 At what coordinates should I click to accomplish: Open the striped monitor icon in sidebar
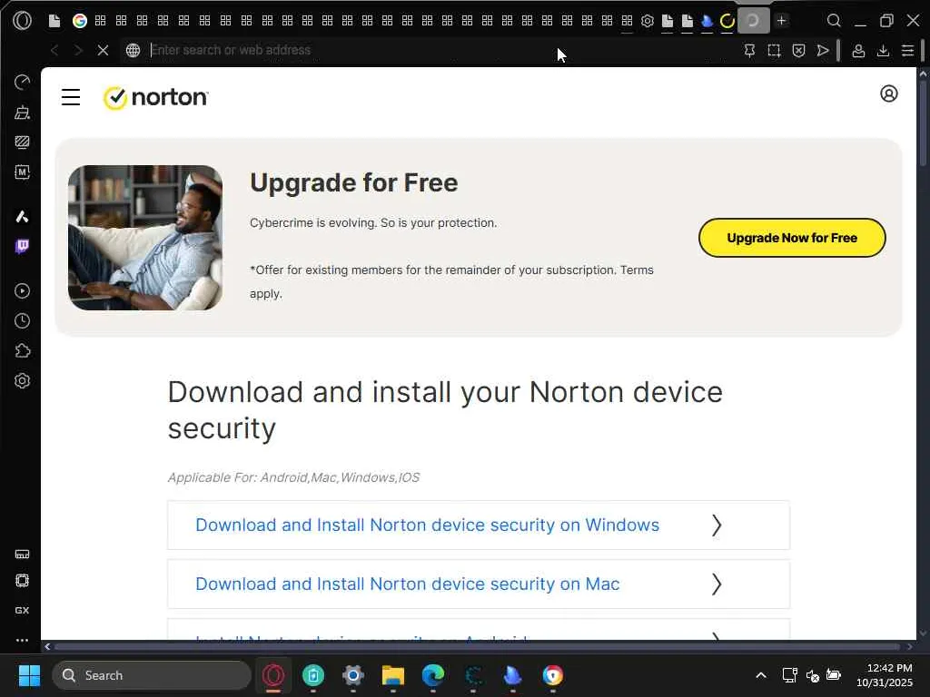point(22,142)
